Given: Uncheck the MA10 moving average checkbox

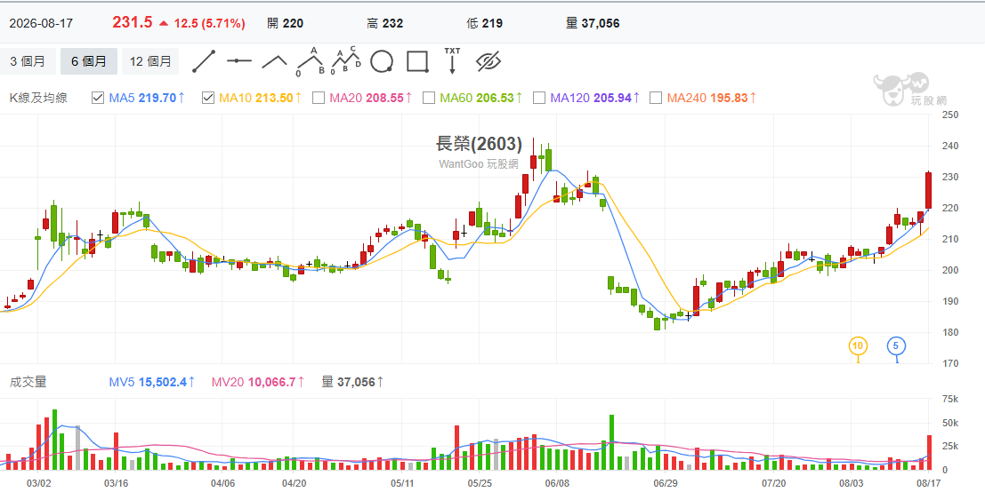Looking at the screenshot, I should (208, 98).
